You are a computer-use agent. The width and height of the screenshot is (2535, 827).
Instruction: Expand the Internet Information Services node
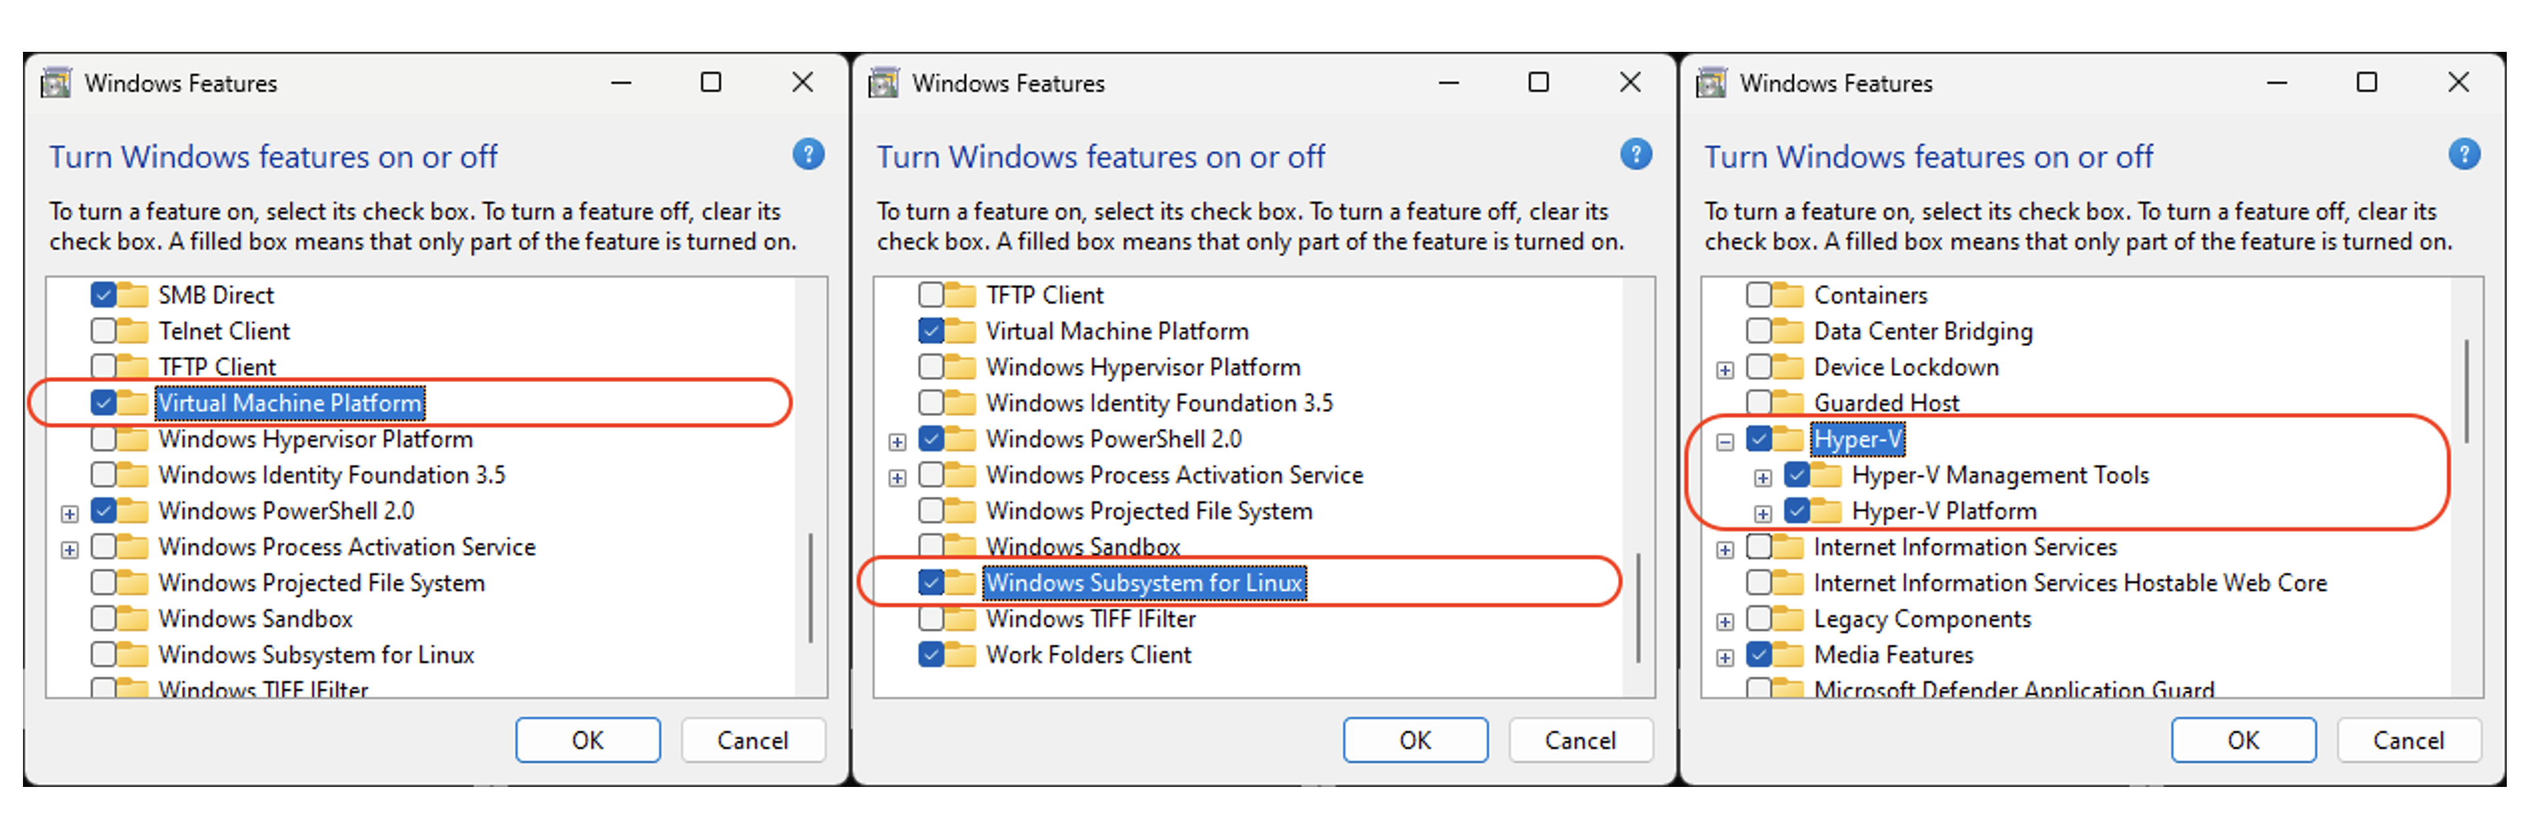[1724, 550]
